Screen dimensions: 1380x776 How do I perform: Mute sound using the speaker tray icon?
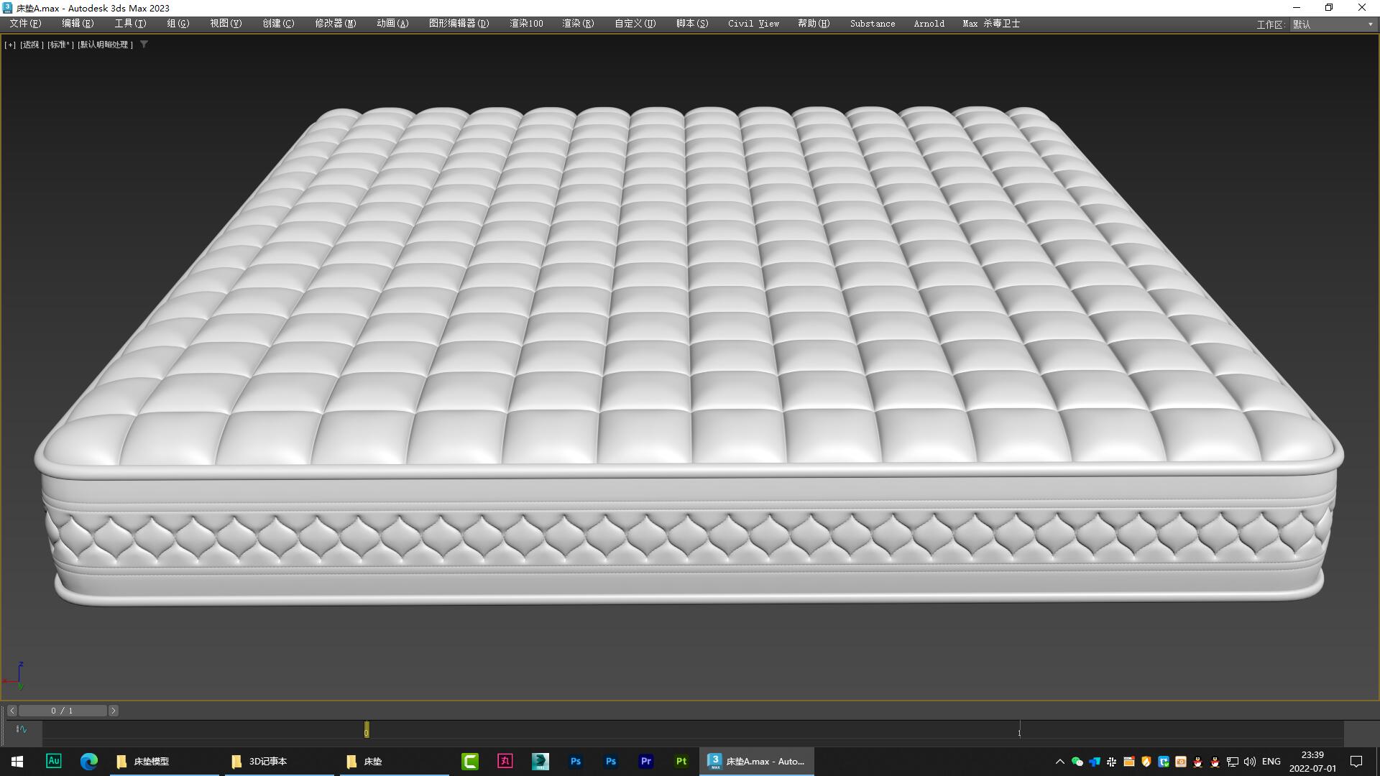(x=1249, y=761)
